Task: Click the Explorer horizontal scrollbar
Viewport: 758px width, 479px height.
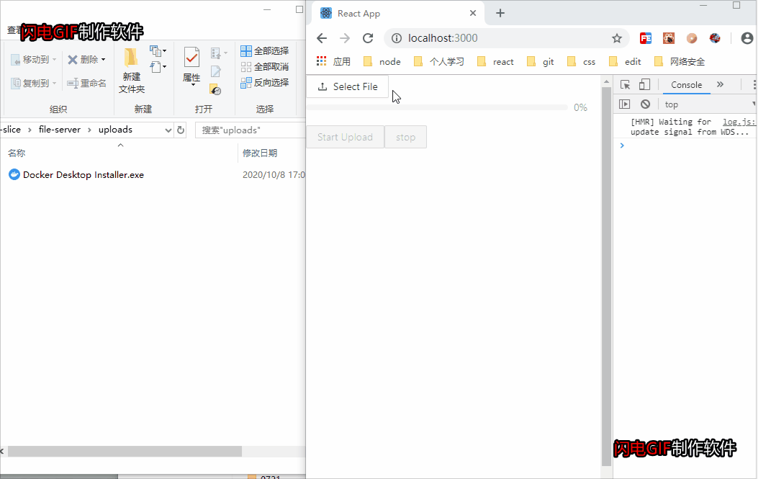Action: point(125,452)
